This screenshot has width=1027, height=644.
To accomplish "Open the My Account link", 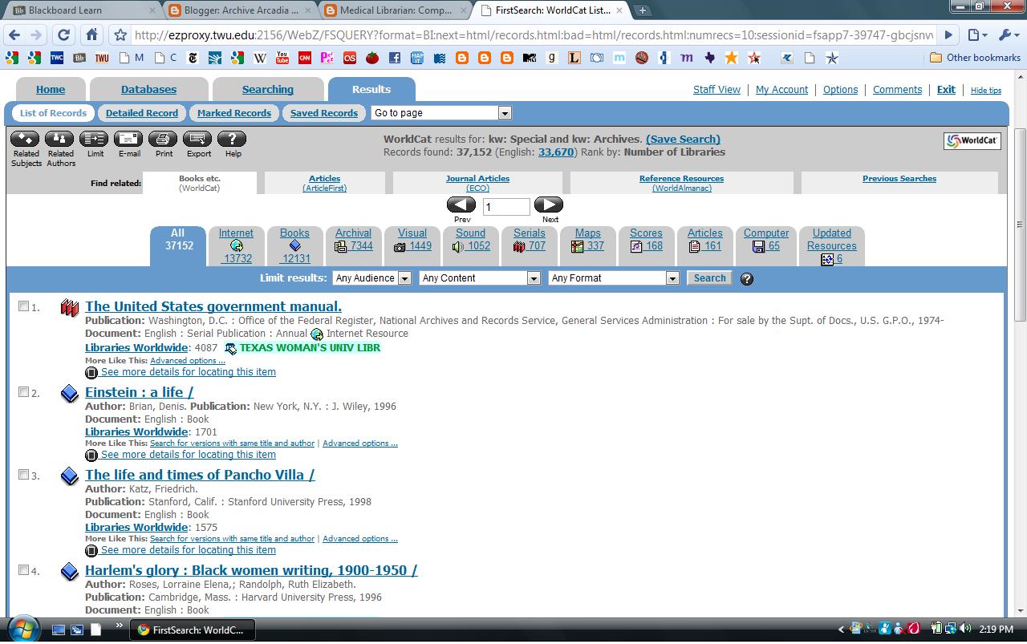I will pyautogui.click(x=781, y=90).
